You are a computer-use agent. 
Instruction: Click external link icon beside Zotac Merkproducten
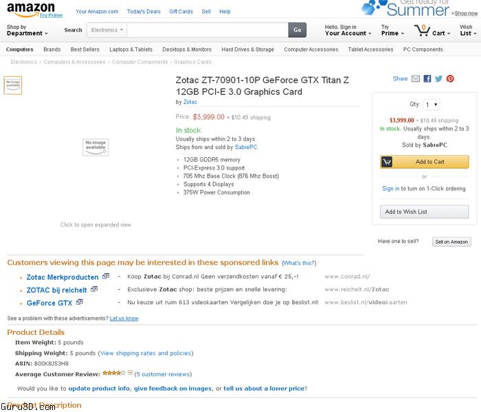coord(105,277)
